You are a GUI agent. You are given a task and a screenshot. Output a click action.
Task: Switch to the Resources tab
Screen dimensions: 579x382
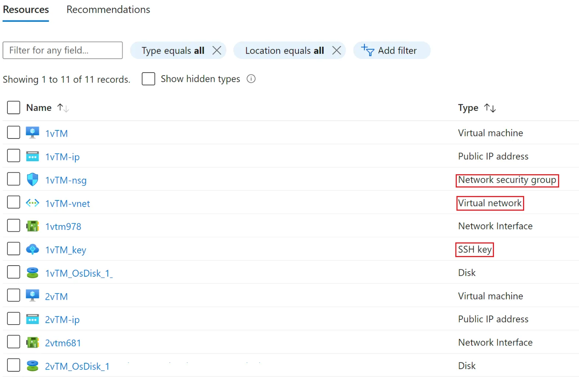(x=26, y=10)
